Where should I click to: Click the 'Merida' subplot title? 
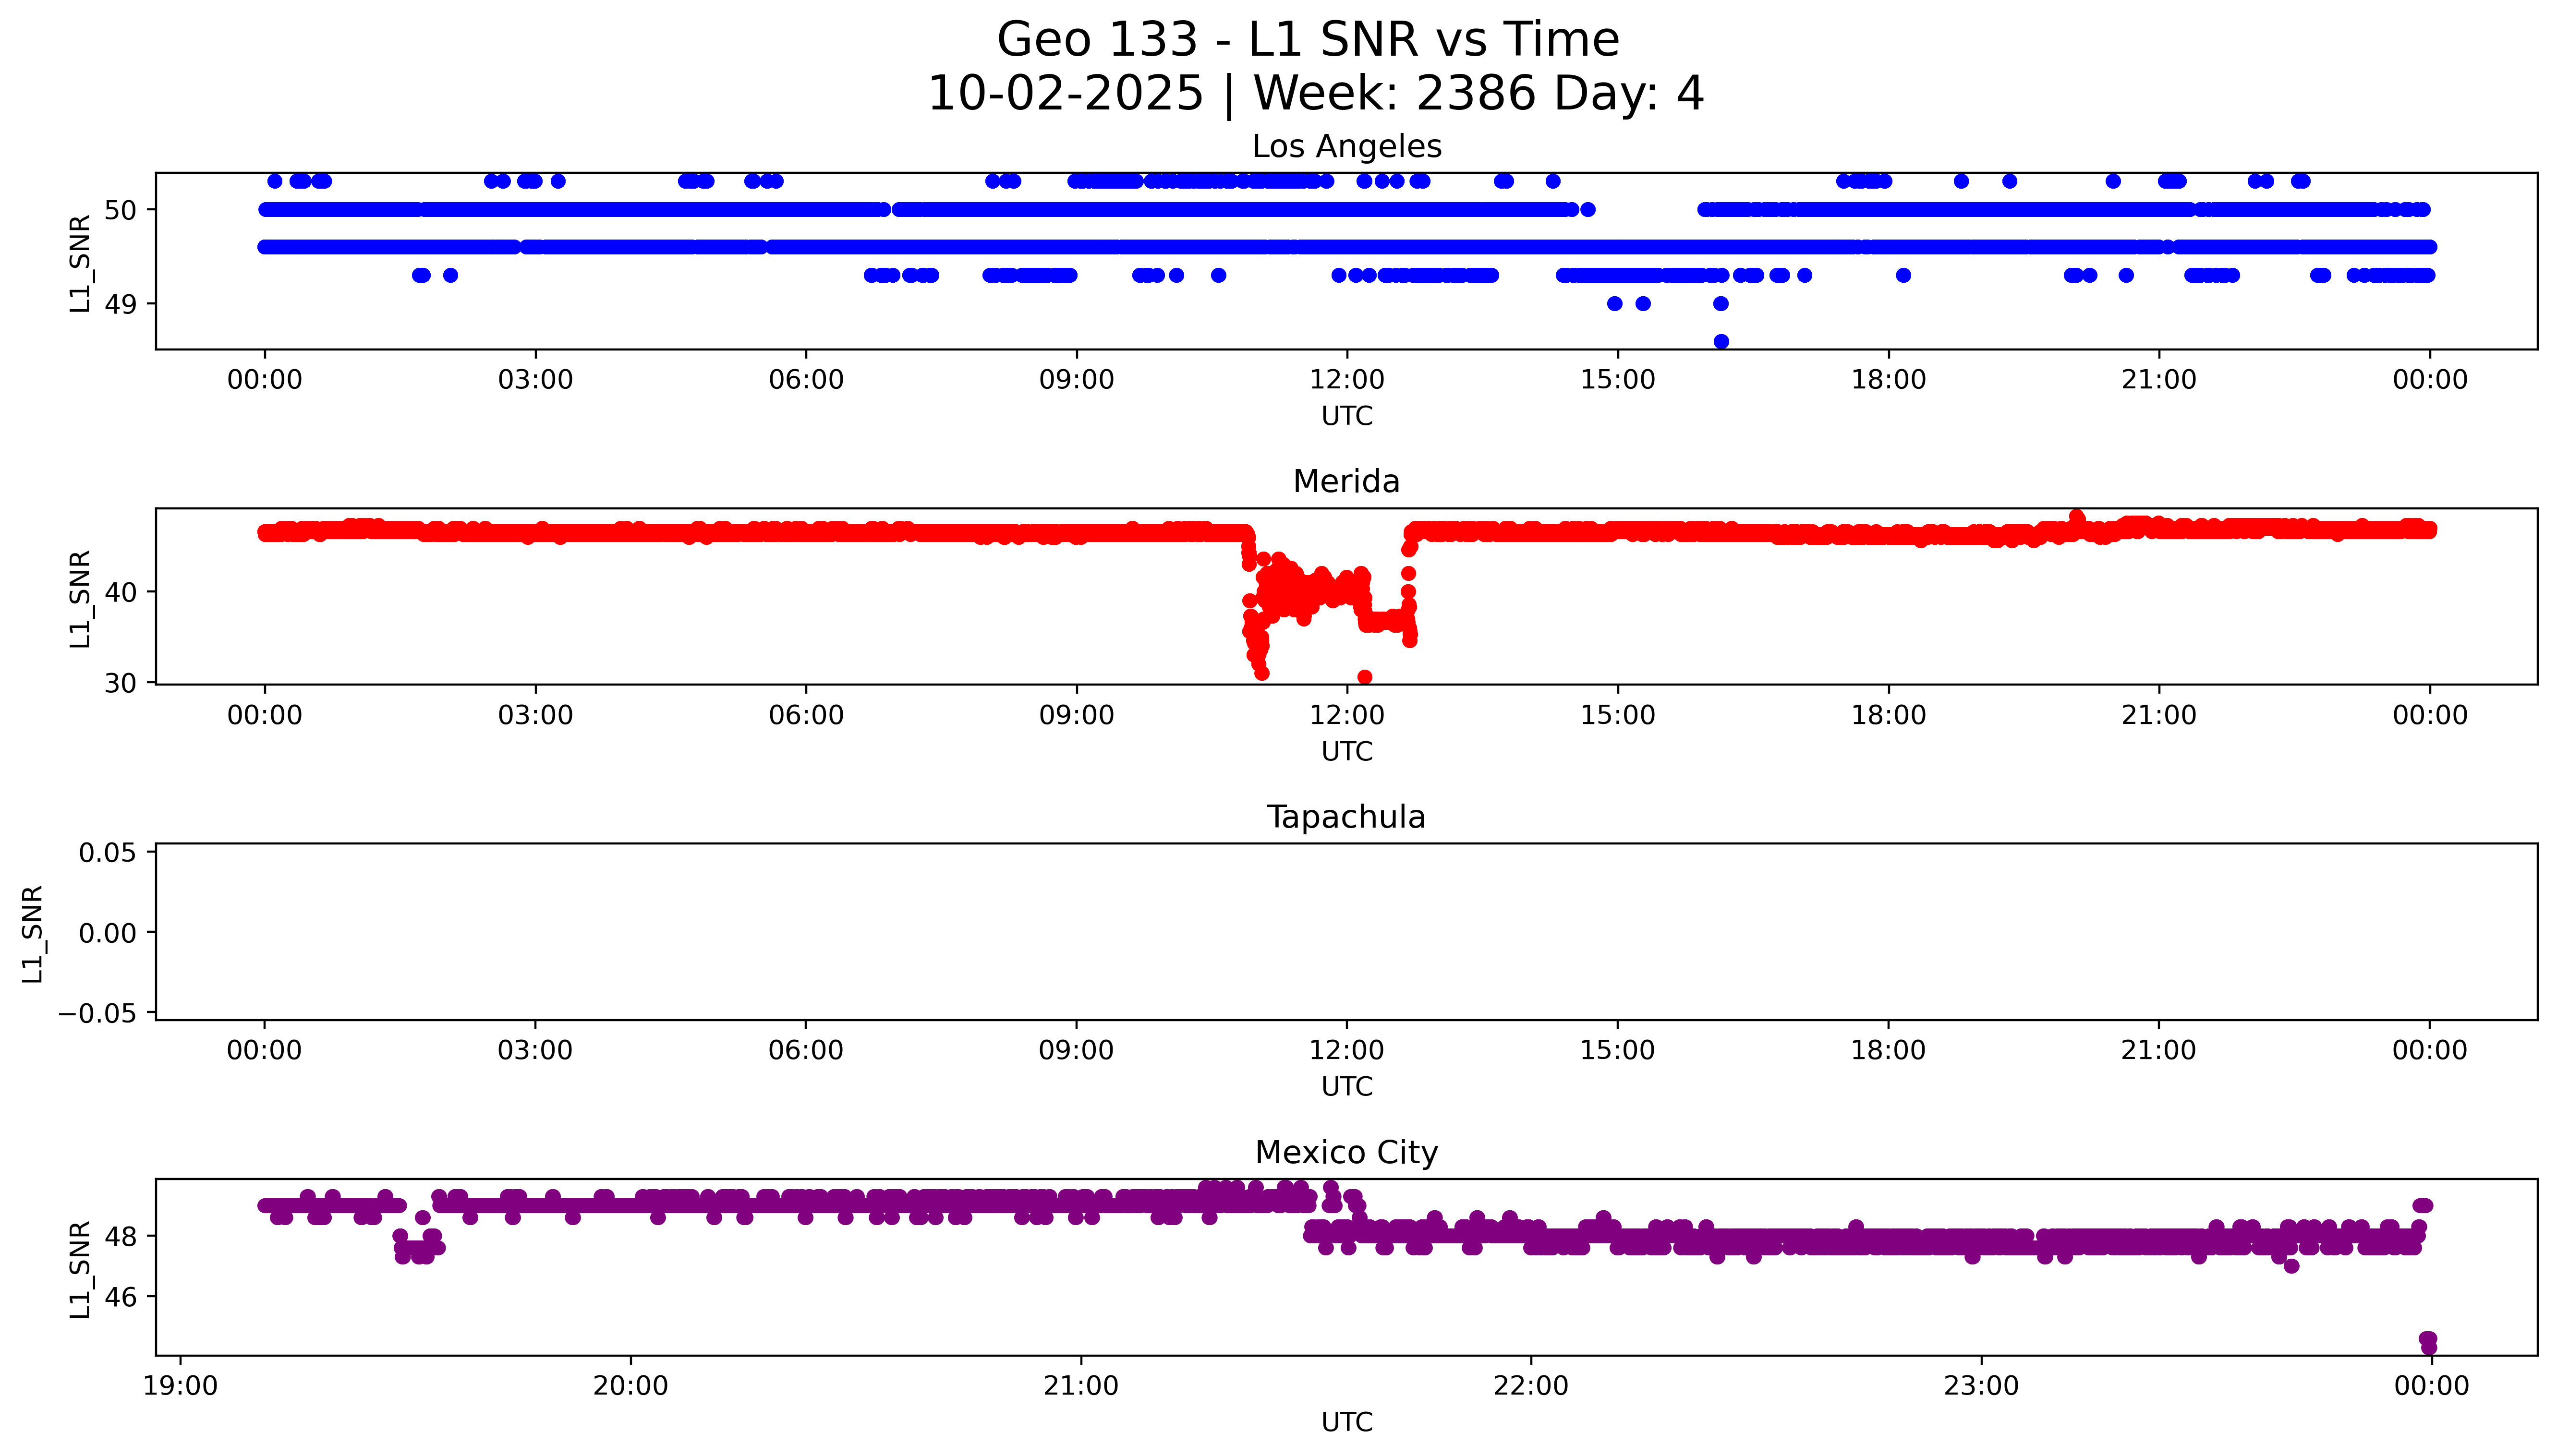coord(1346,482)
